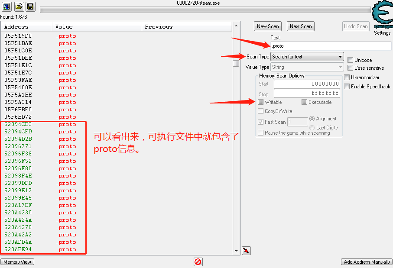Select result row 05F51E7C
This screenshot has height=268, width=393.
(117, 73)
